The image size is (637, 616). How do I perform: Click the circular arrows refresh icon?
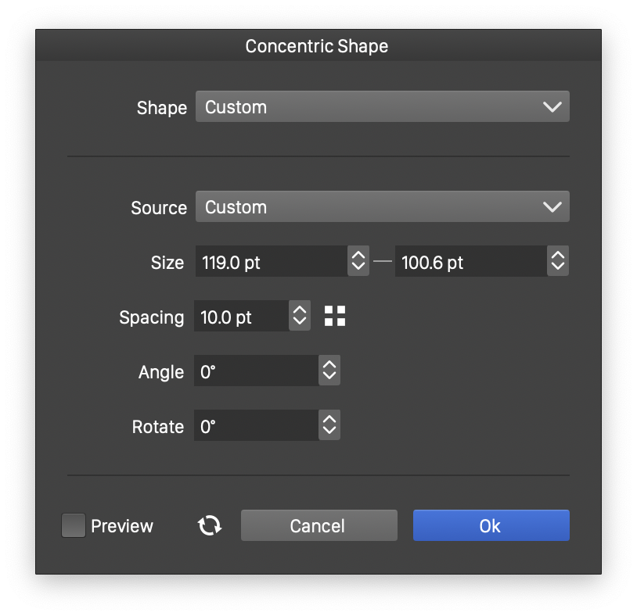coord(209,526)
